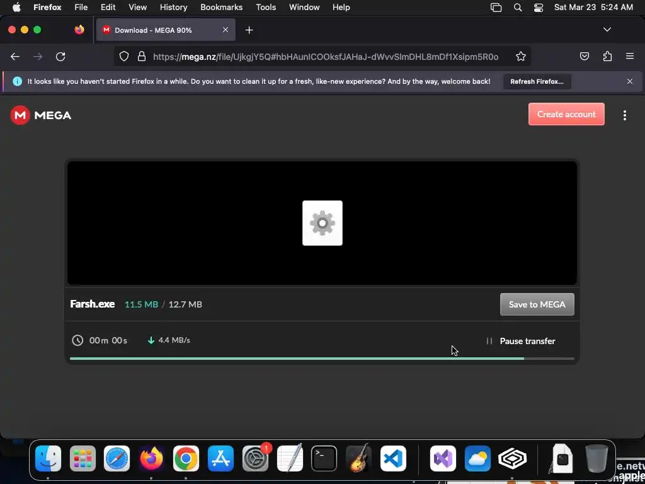Screen dimensions: 645x484
Task: Open System Settings from the Dock
Action: 256,459
